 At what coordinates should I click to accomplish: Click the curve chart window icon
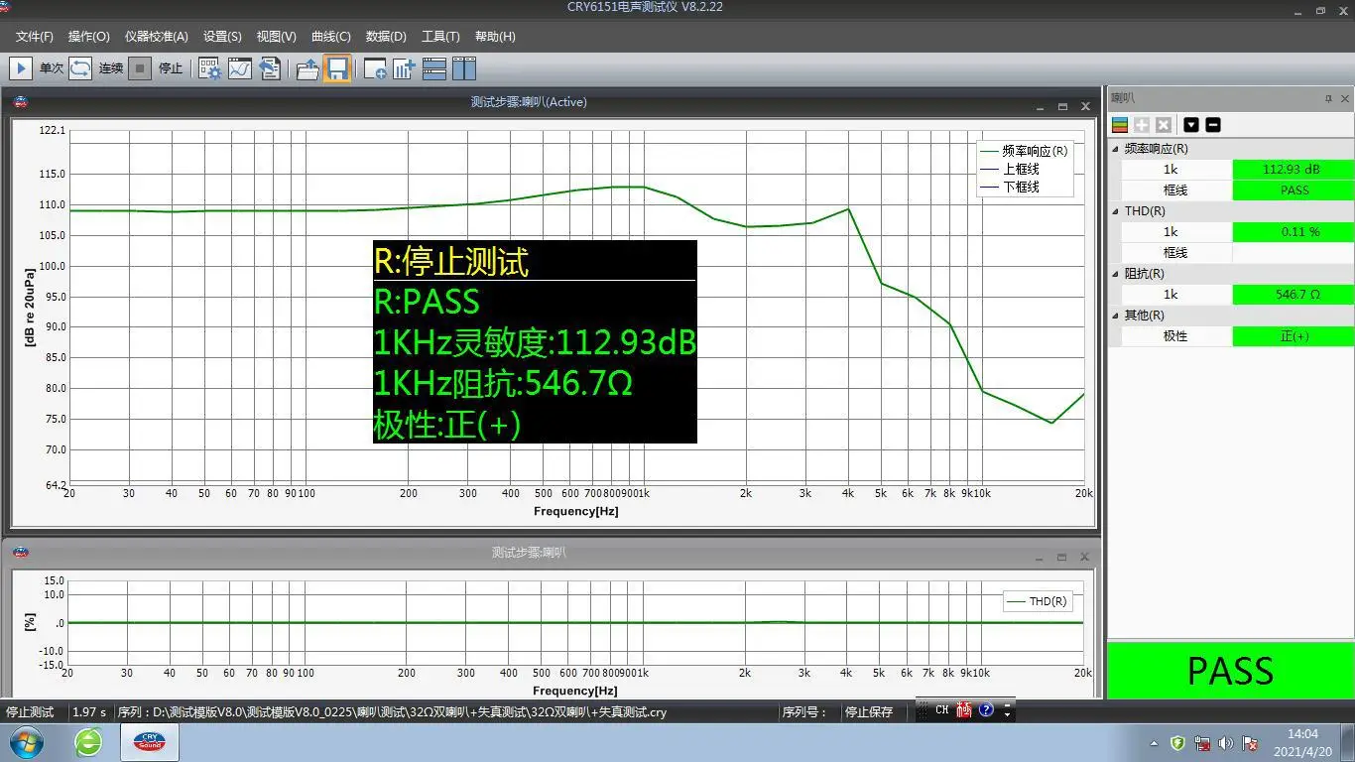240,68
